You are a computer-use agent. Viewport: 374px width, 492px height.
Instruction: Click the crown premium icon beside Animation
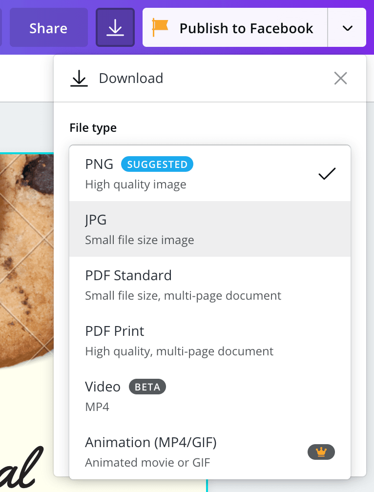click(321, 452)
